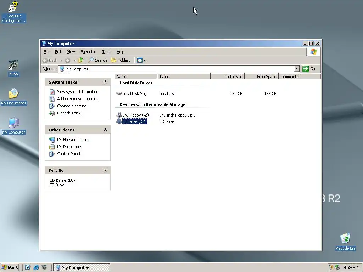Click the Forward navigation arrow icon
This screenshot has width=363, height=272.
click(67, 60)
